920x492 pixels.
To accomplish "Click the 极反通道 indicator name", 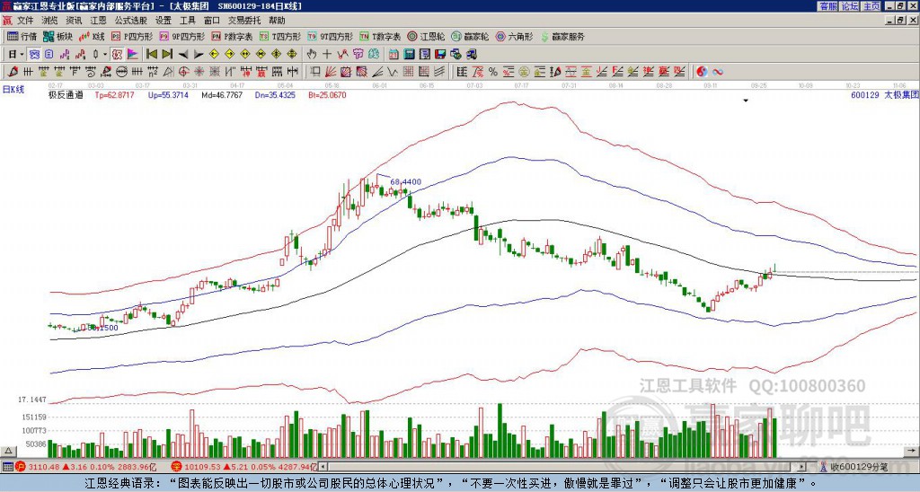I will pos(65,94).
